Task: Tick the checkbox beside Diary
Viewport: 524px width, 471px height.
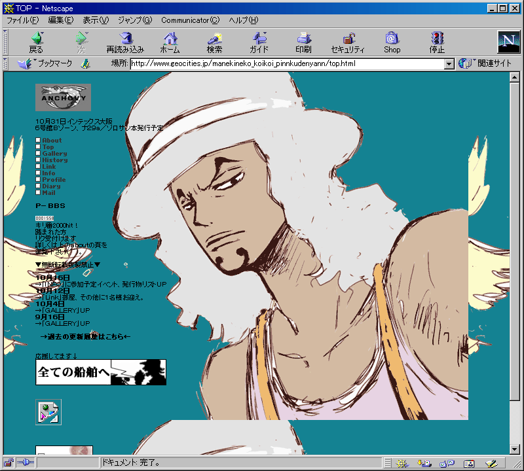Action: pyautogui.click(x=38, y=186)
